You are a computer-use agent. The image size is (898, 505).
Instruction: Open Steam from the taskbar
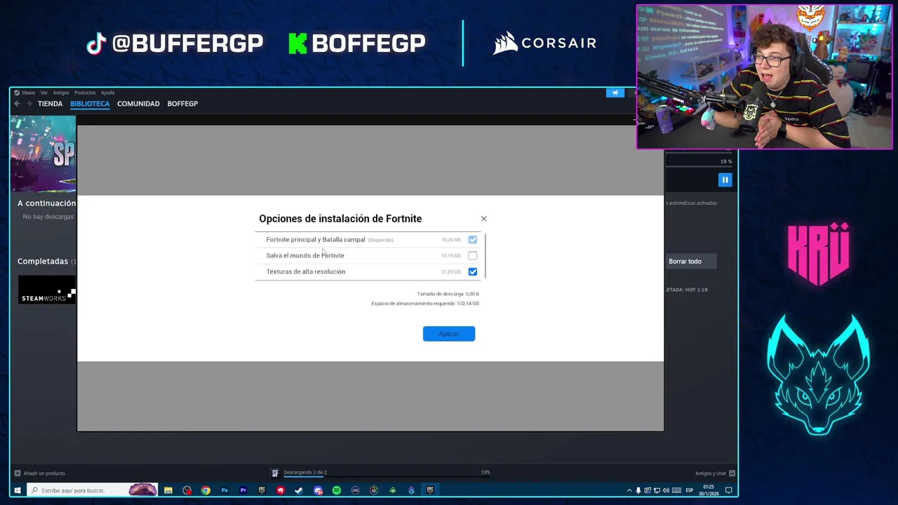point(299,490)
